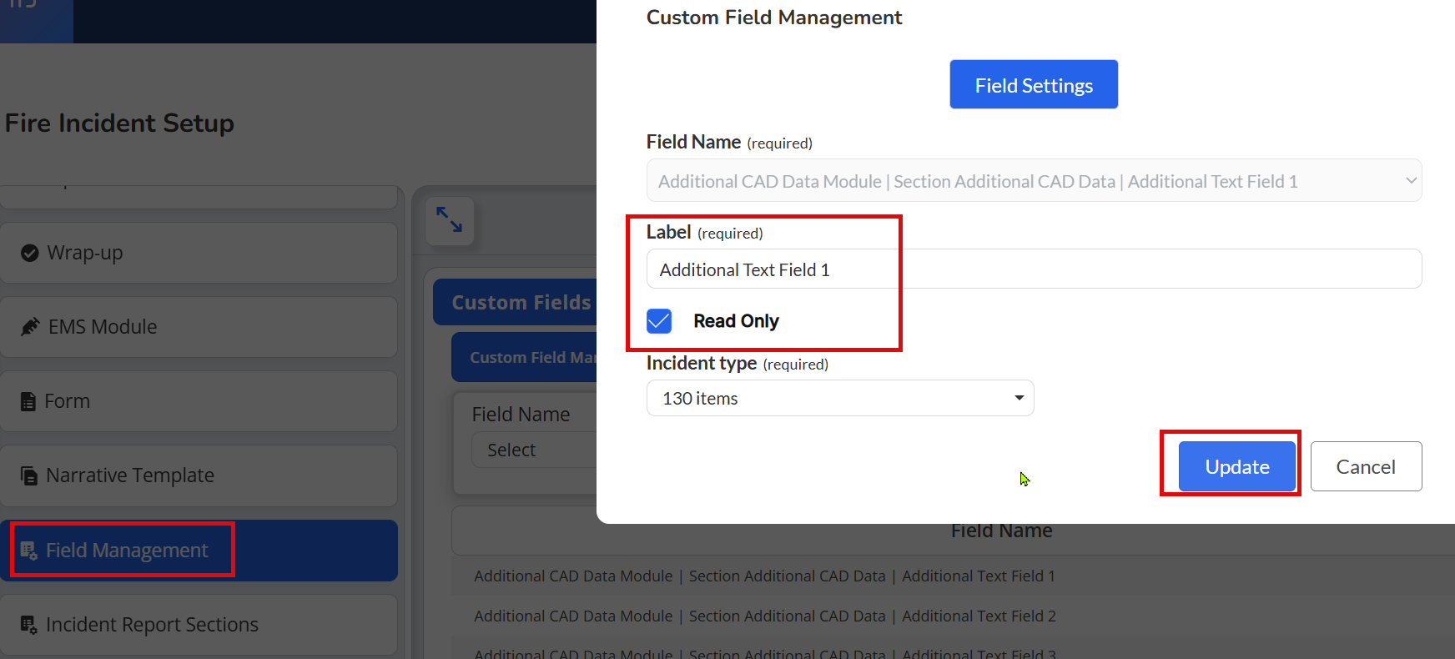The image size is (1455, 659).
Task: Open the EMS Module section
Action: click(199, 327)
